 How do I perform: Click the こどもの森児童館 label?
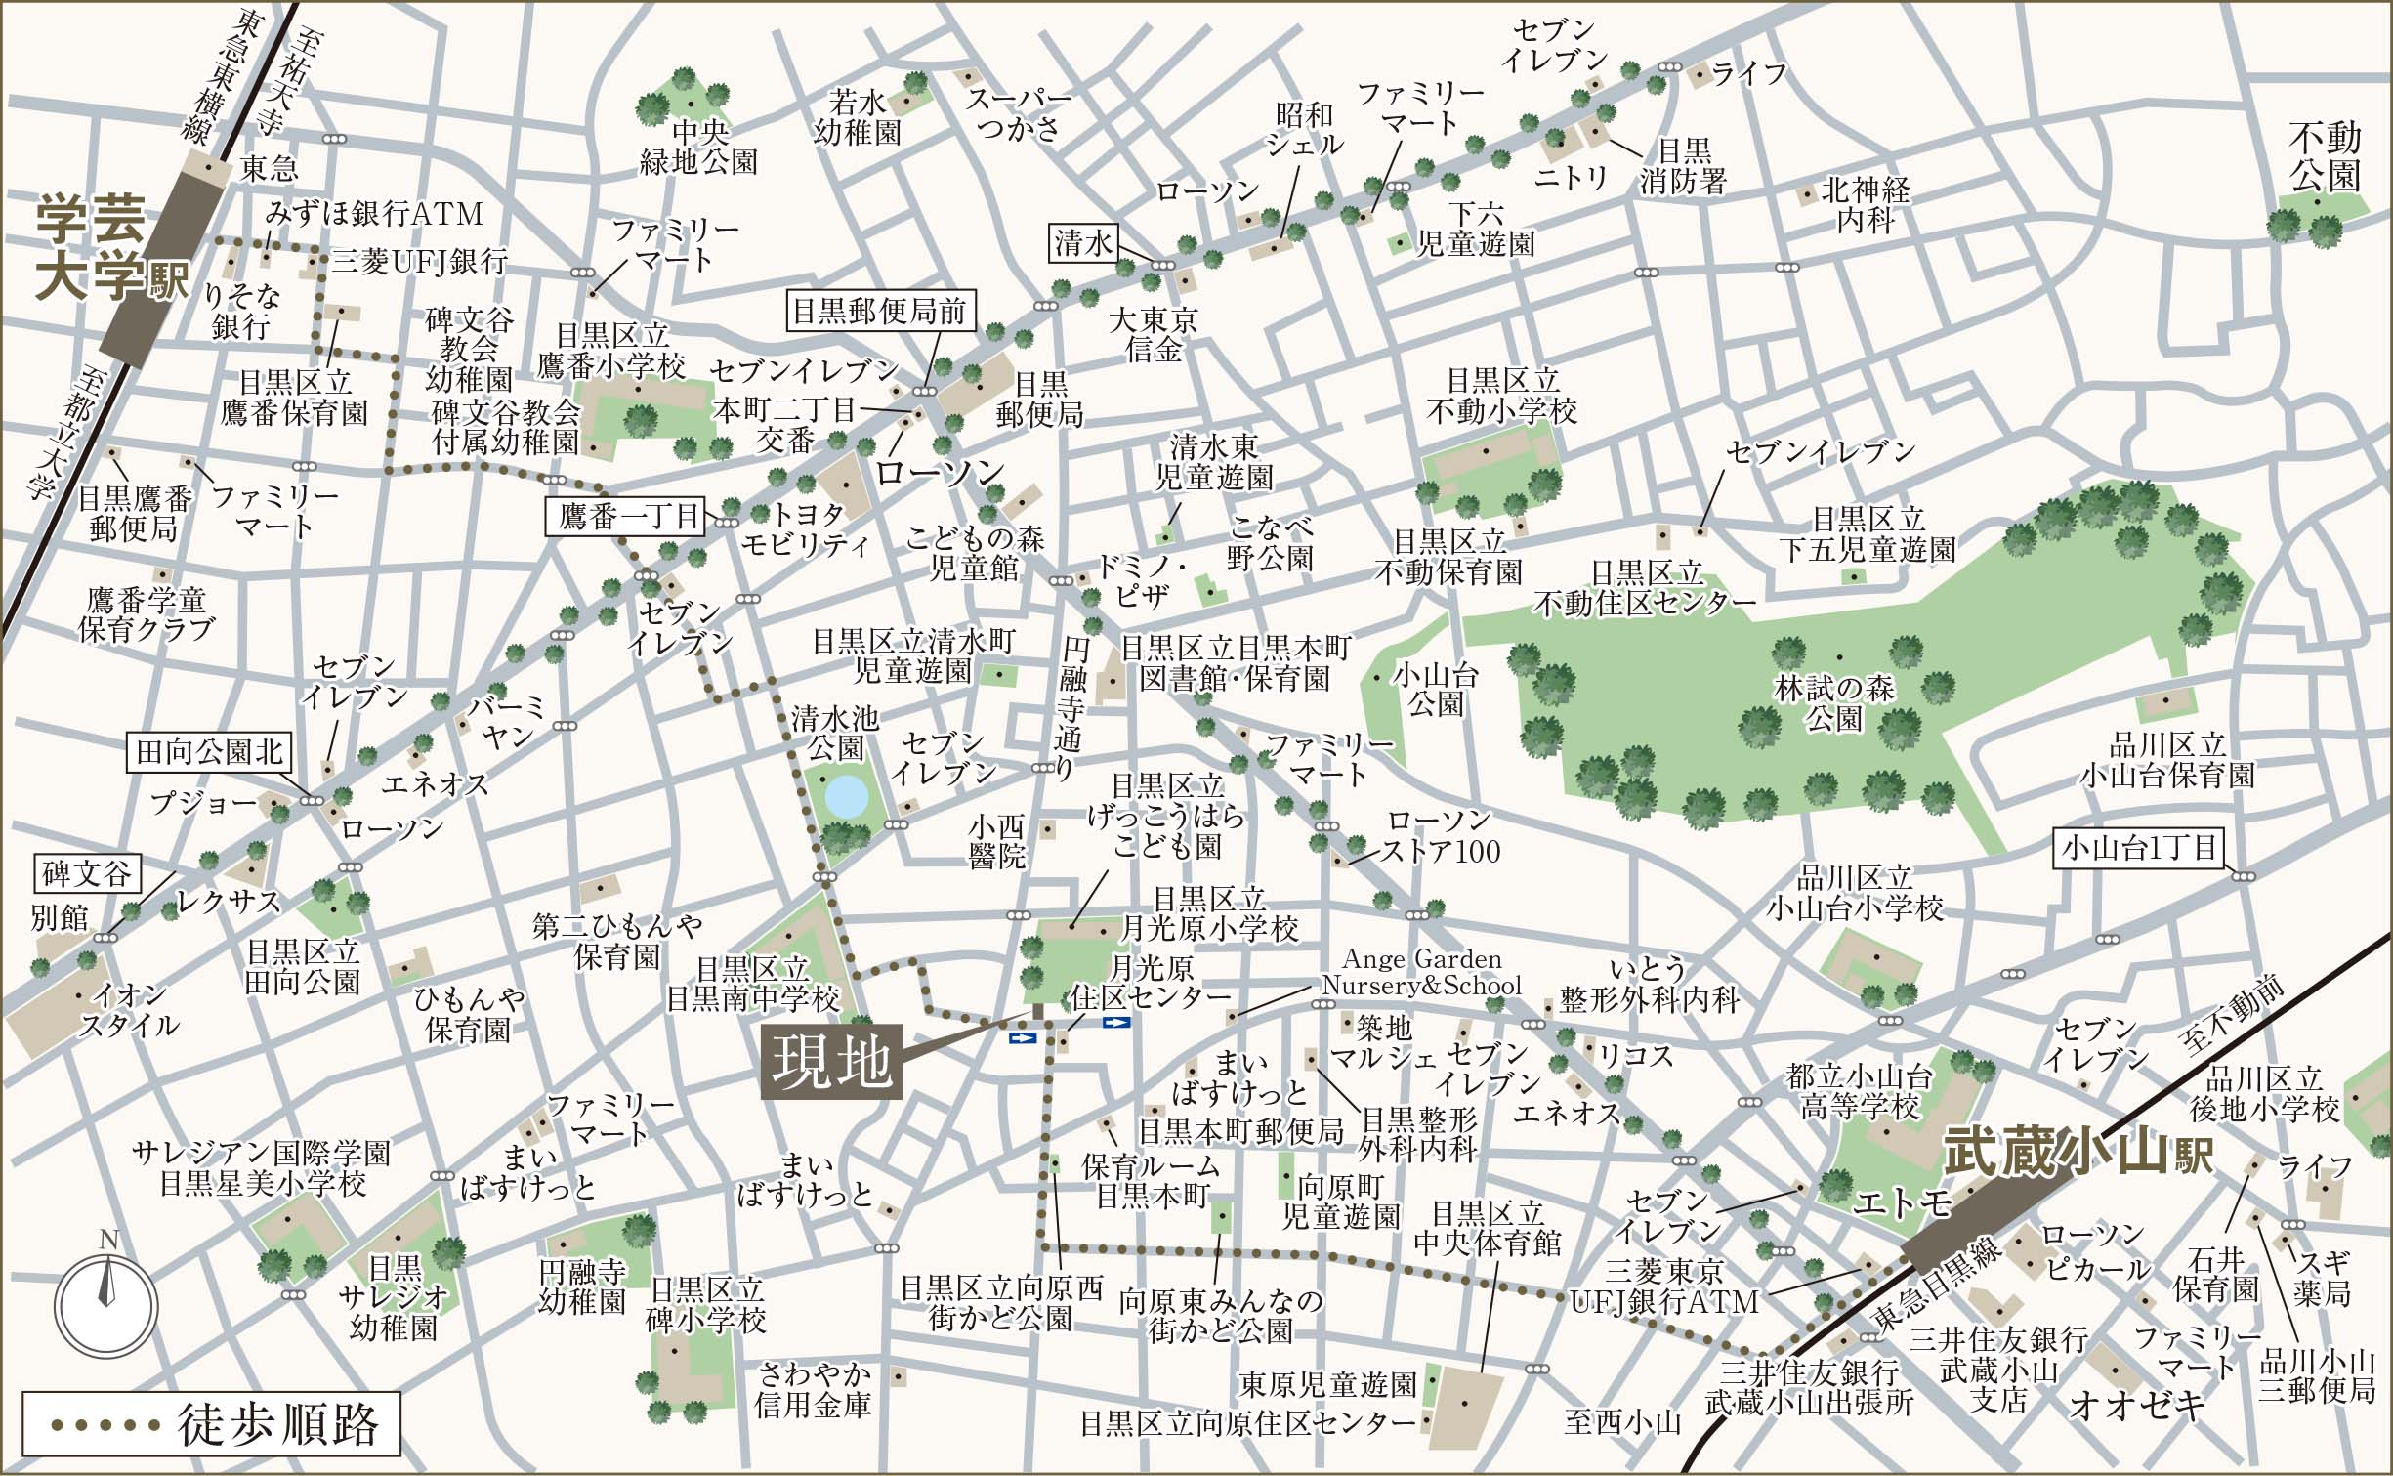click(974, 552)
